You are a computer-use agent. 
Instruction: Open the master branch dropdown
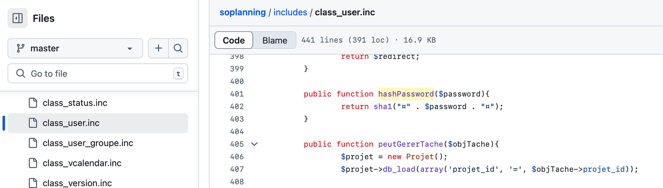pos(75,48)
